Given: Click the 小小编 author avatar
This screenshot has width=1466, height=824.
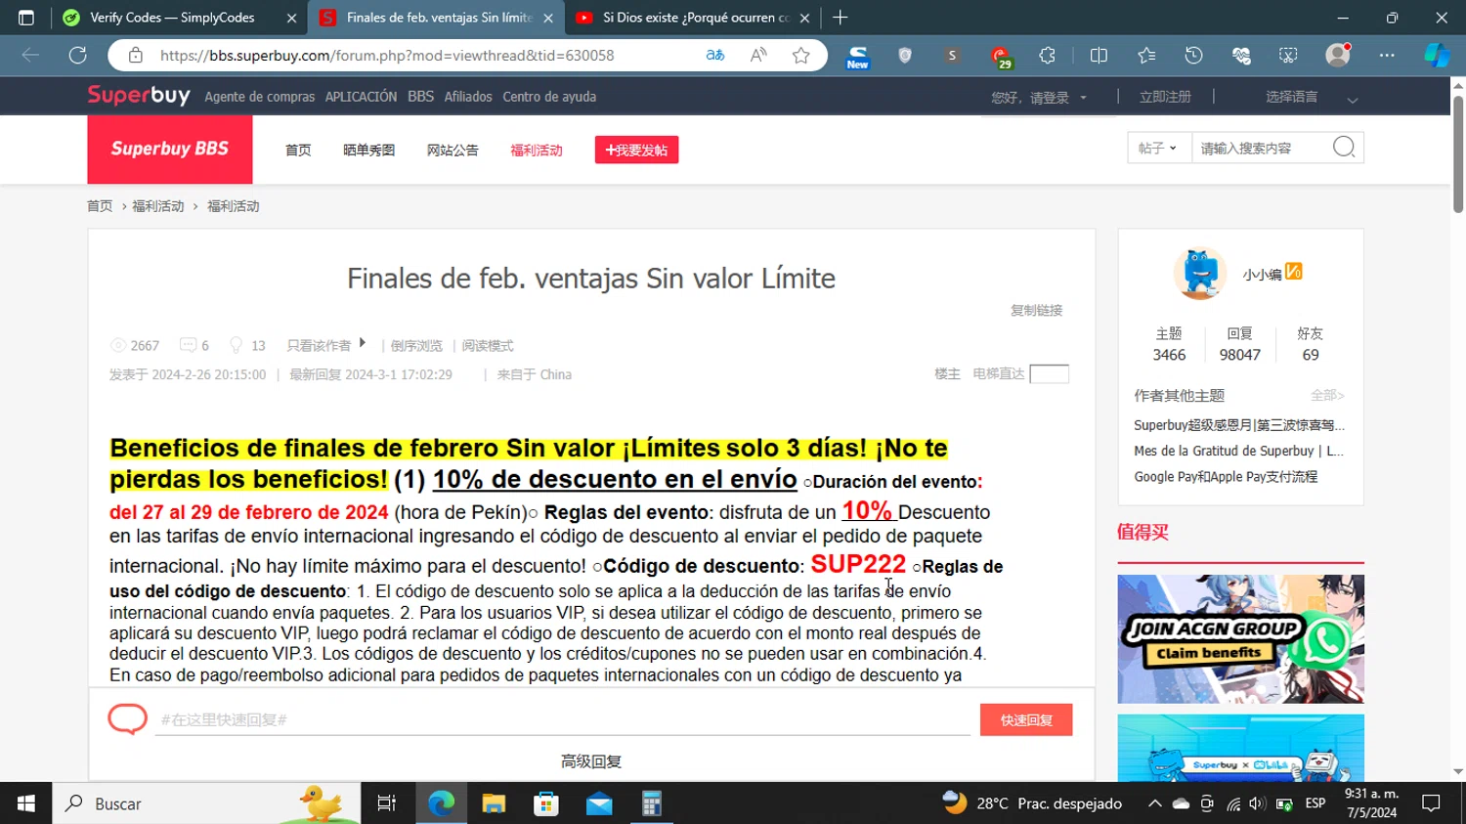Looking at the screenshot, I should coord(1199,273).
